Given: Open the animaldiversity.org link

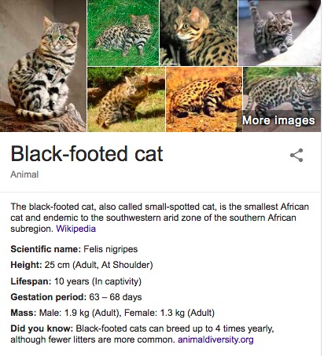Looking at the screenshot, I should coord(215,339).
